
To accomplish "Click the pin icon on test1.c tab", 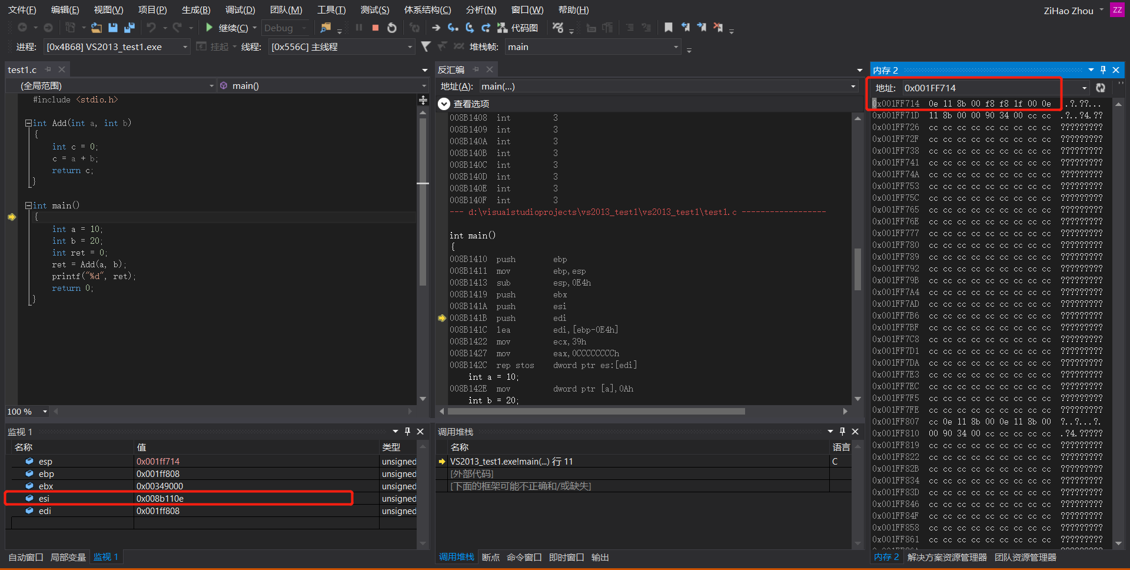I will [x=48, y=69].
